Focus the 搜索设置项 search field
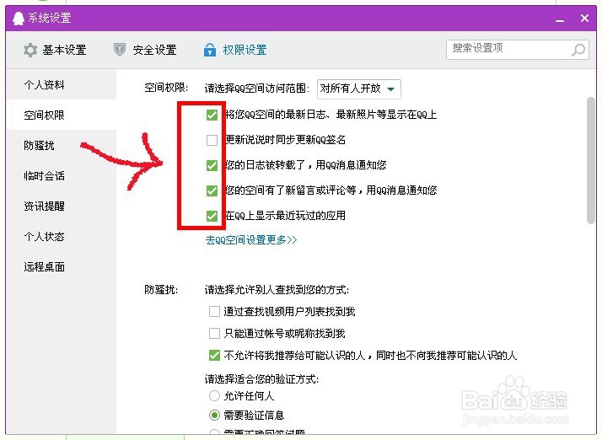This screenshot has height=440, width=602. coord(517,50)
